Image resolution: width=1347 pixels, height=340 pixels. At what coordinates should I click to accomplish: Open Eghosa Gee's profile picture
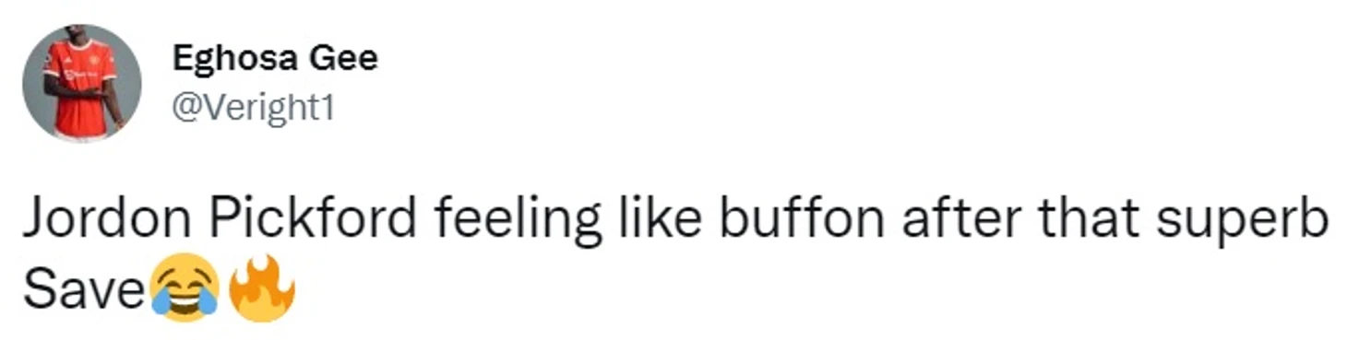point(82,82)
